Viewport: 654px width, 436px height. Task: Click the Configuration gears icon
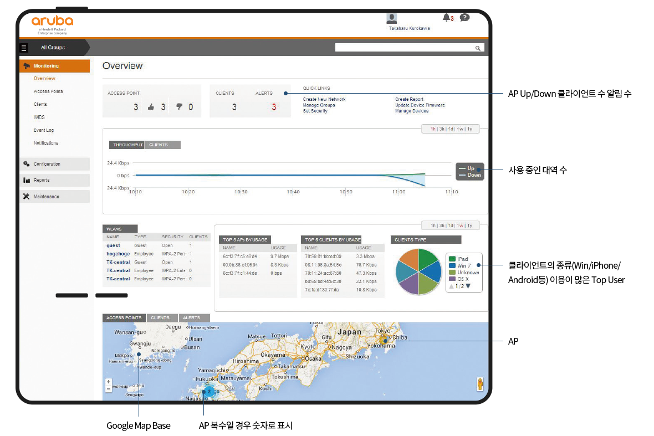tap(26, 164)
